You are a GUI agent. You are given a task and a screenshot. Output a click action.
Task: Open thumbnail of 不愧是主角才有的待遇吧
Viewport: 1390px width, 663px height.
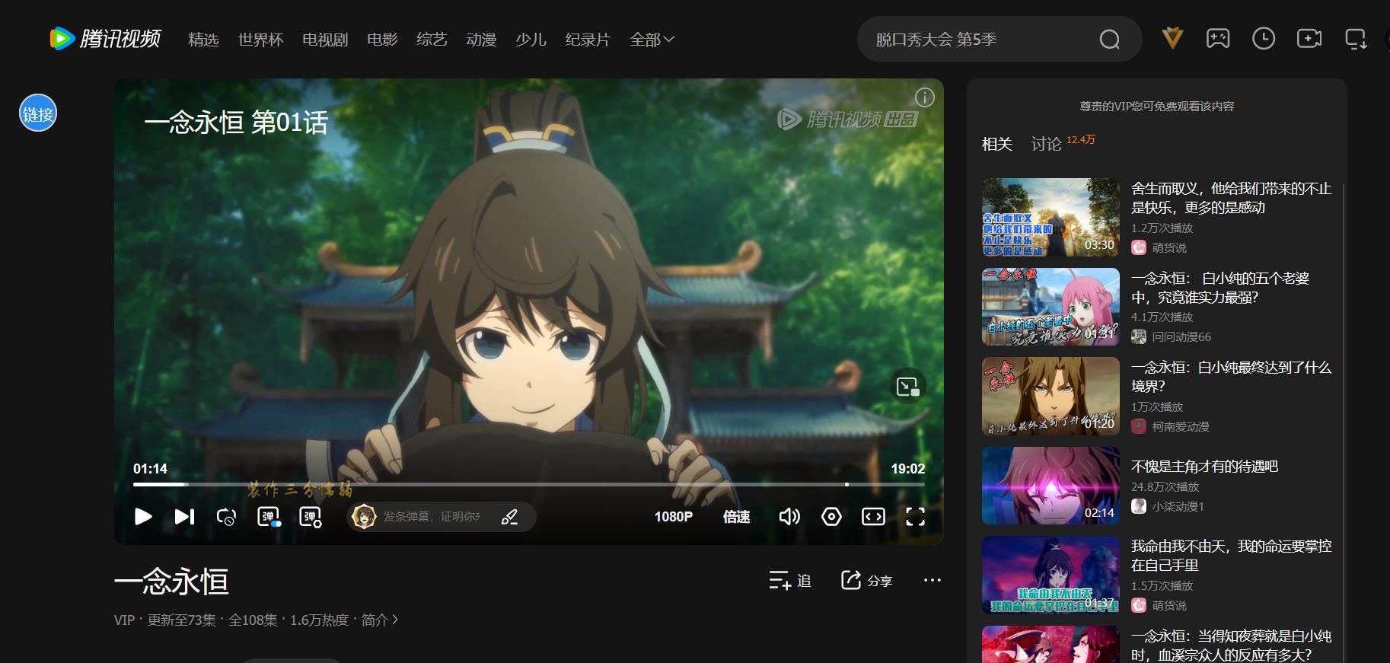coord(1050,486)
